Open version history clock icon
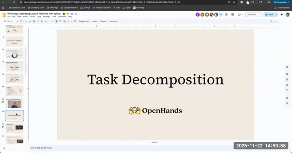Image resolution: width=292 pixels, height=153 pixels. coord(226,15)
